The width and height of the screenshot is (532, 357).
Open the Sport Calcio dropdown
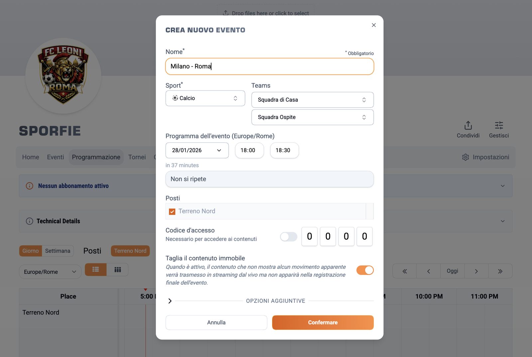coord(205,98)
